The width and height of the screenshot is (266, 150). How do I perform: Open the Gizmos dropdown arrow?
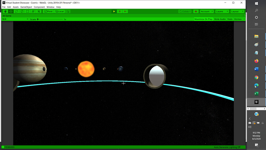click(245, 19)
